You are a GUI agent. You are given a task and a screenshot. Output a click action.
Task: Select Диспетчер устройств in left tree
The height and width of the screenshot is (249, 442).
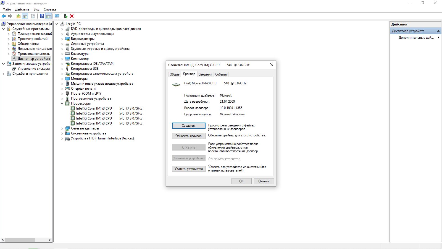pyautogui.click(x=34, y=59)
